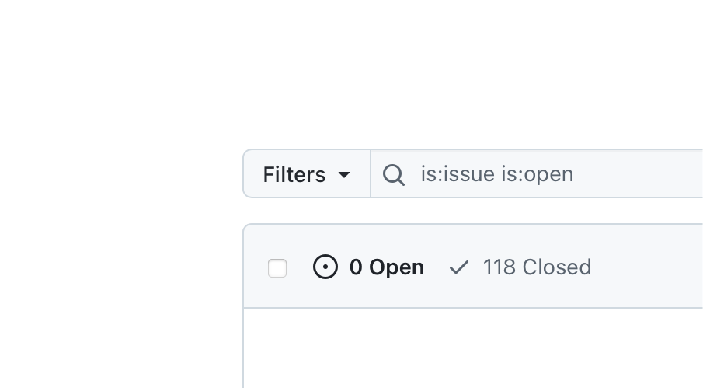703x388 pixels.
Task: Click the caret arrow beside Filters
Action: 344,175
